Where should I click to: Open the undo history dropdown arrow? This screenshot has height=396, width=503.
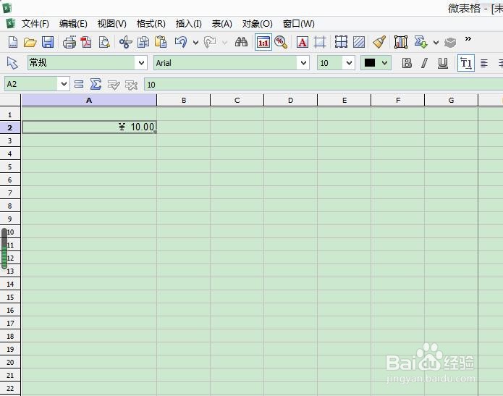[195, 43]
